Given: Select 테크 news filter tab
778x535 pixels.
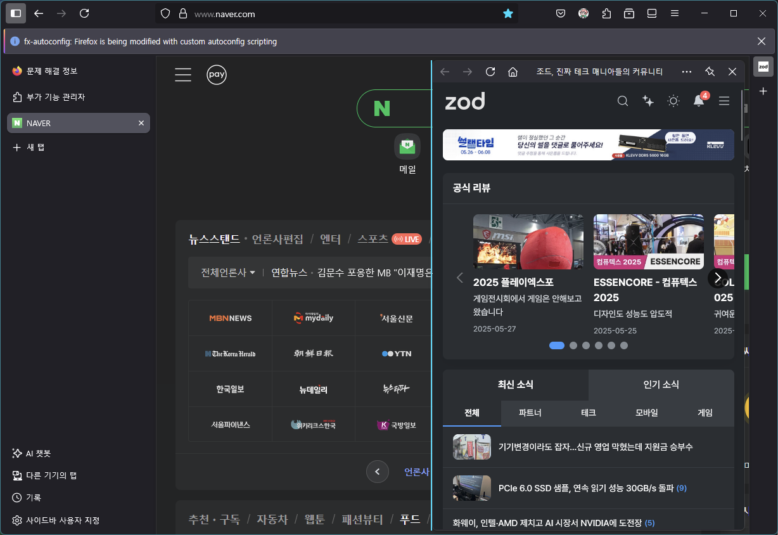Looking at the screenshot, I should [589, 413].
